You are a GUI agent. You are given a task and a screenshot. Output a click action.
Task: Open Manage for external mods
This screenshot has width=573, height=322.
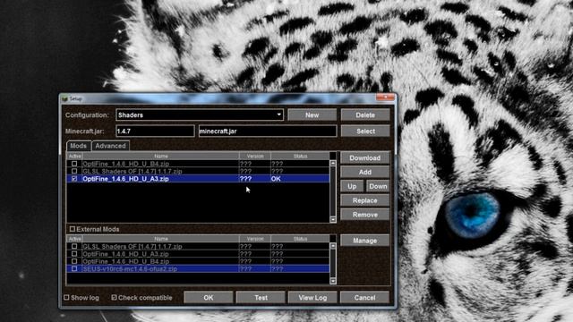click(x=365, y=241)
